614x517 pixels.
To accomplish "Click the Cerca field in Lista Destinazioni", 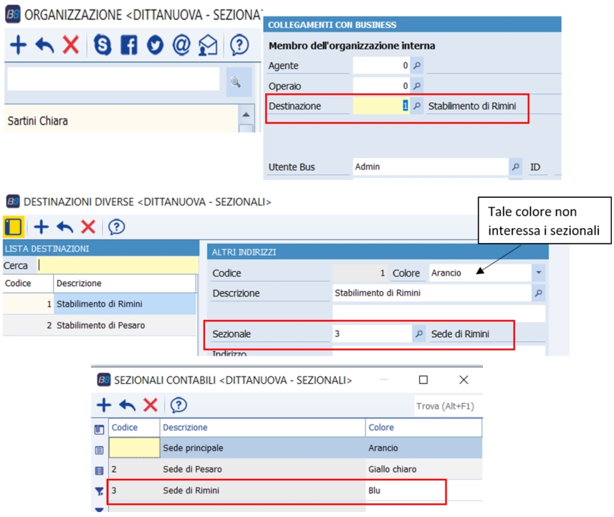I will pyautogui.click(x=117, y=265).
